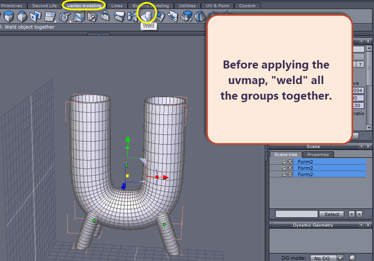The height and width of the screenshot is (261, 374).
Task: Go to the Utilities tab
Action: pos(187,6)
